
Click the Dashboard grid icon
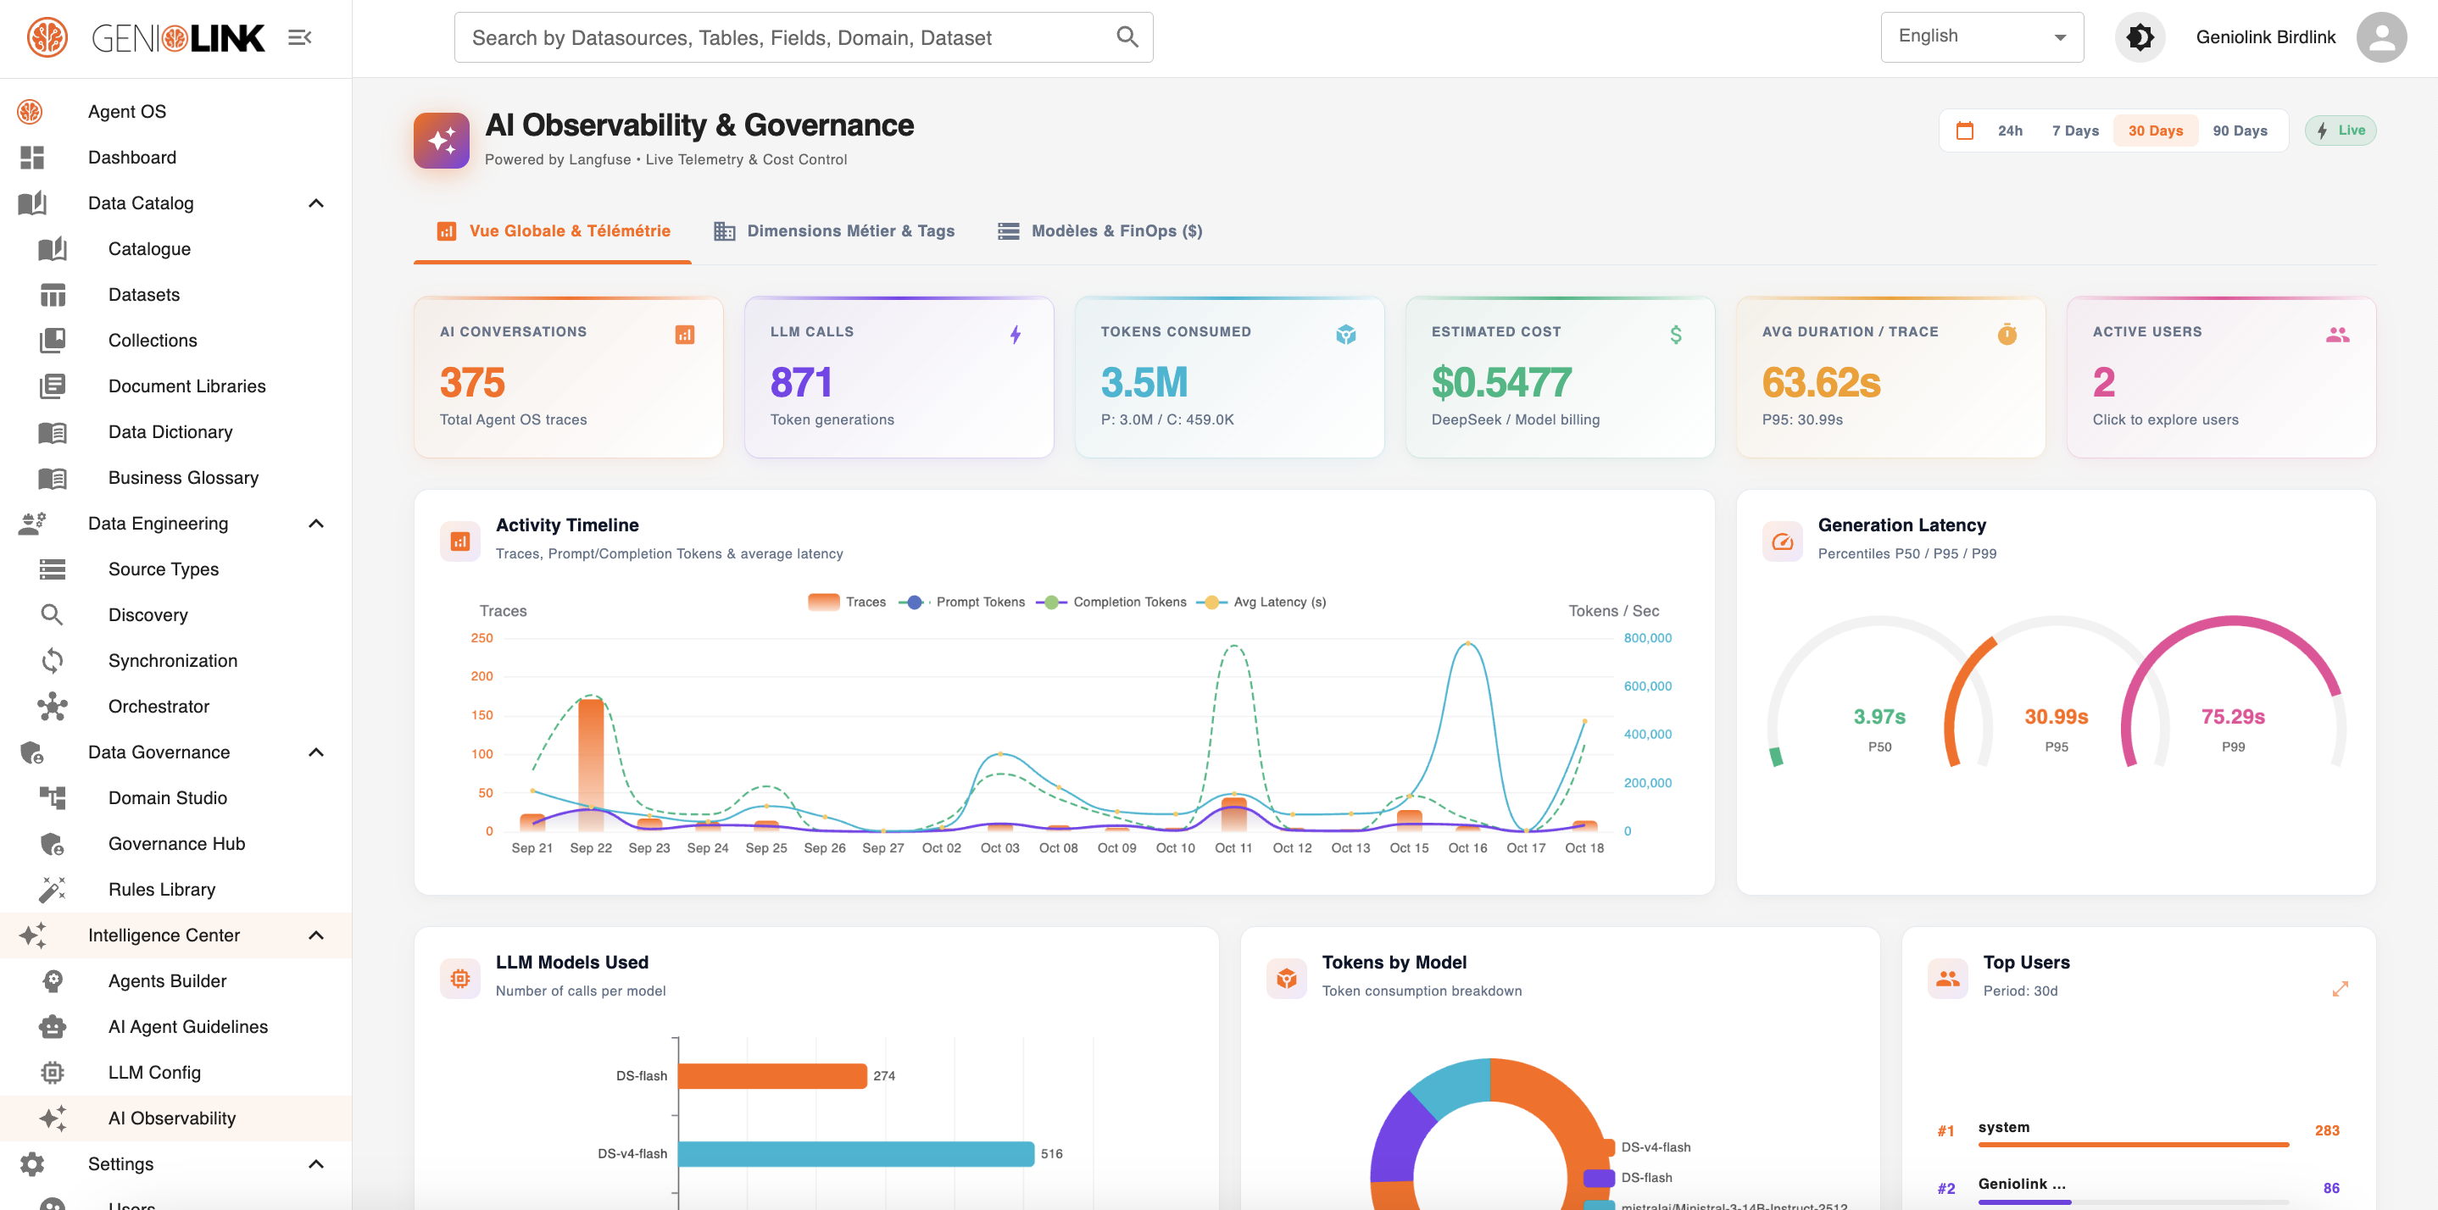[32, 157]
